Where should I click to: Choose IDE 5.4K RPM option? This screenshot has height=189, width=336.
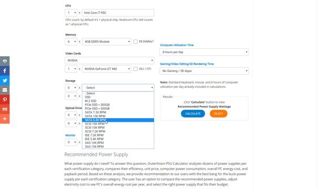118,139
